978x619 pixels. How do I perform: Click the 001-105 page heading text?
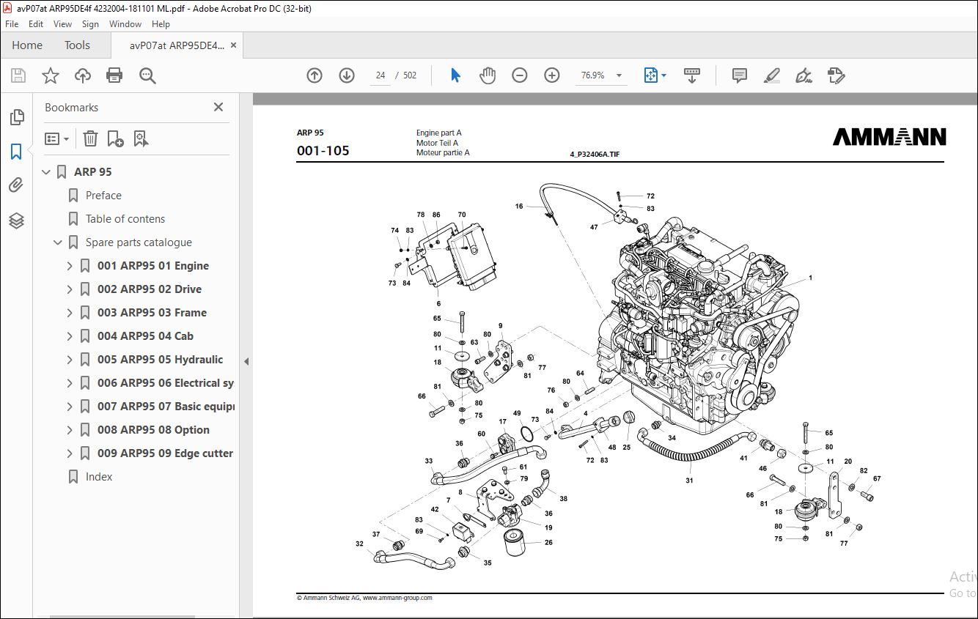[x=323, y=151]
